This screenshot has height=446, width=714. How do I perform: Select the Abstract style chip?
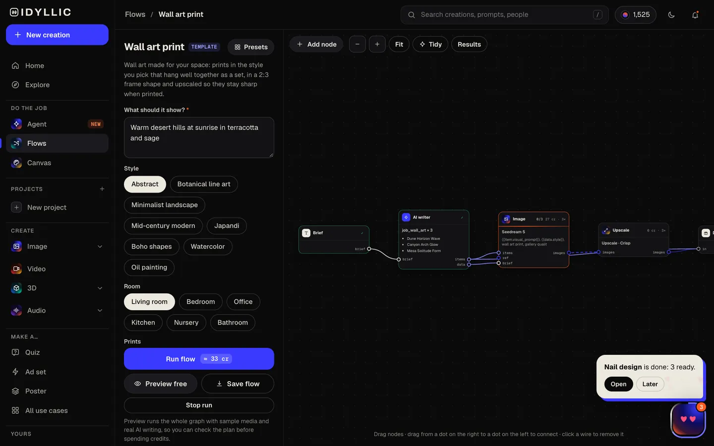click(x=145, y=184)
